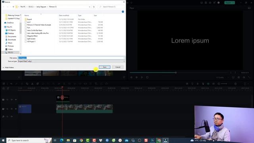The height and width of the screenshot is (143, 254).
Task: Toggle lock on upper video track
Action: [8, 100]
